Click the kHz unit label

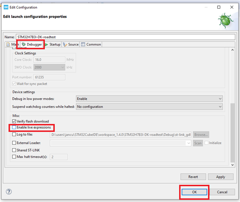(x=70, y=67)
